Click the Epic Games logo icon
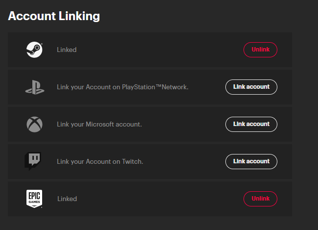This screenshot has height=230, width=318. pyautogui.click(x=34, y=199)
